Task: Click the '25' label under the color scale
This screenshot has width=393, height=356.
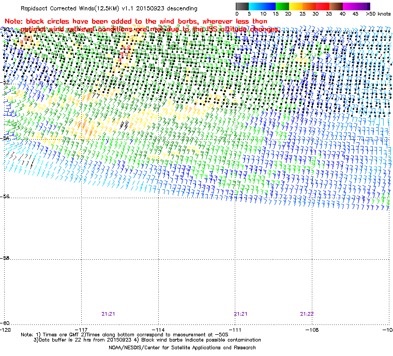Action: 303,14
